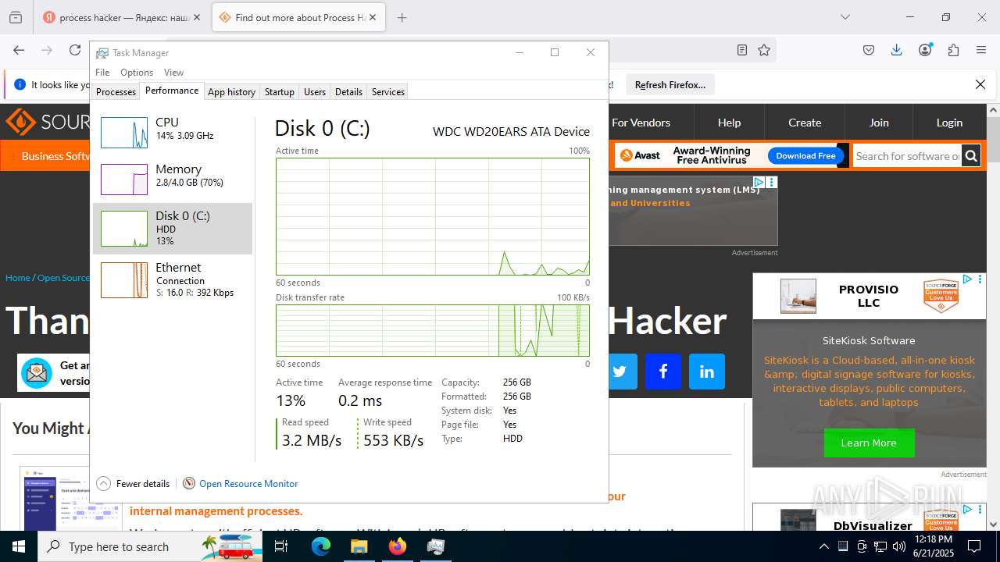
Task: Click Learn More in SiteKiosk ad
Action: (869, 443)
